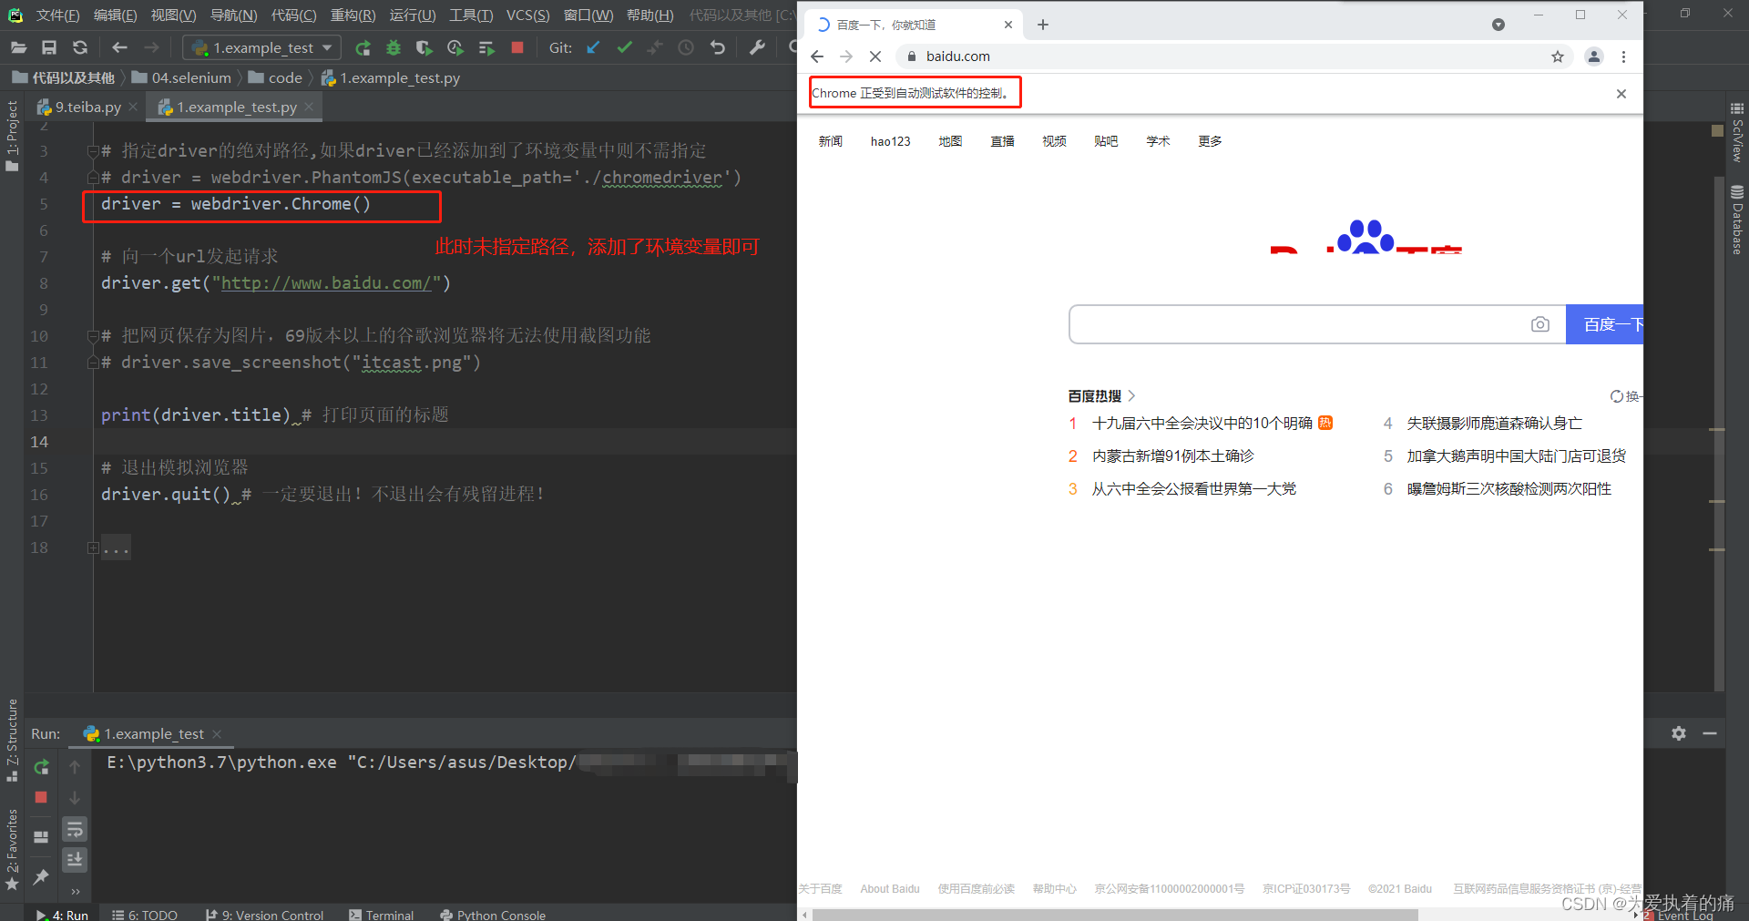Commit changes with green check icon

click(624, 47)
